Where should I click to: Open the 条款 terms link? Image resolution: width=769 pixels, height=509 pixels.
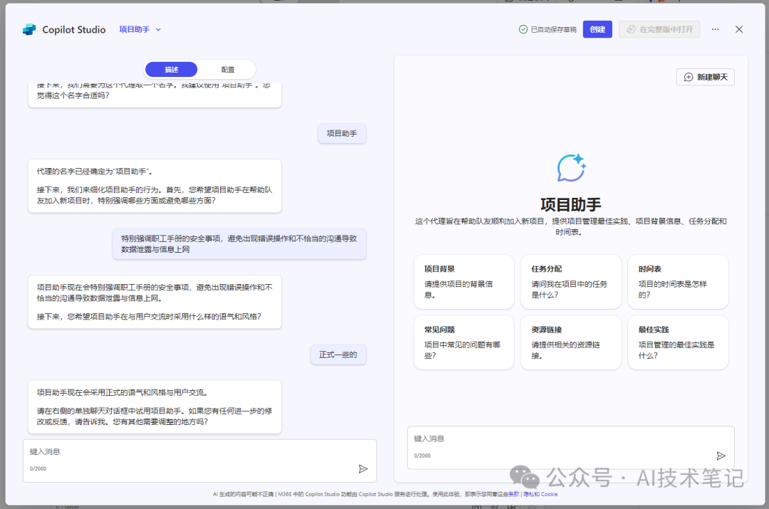(x=514, y=494)
